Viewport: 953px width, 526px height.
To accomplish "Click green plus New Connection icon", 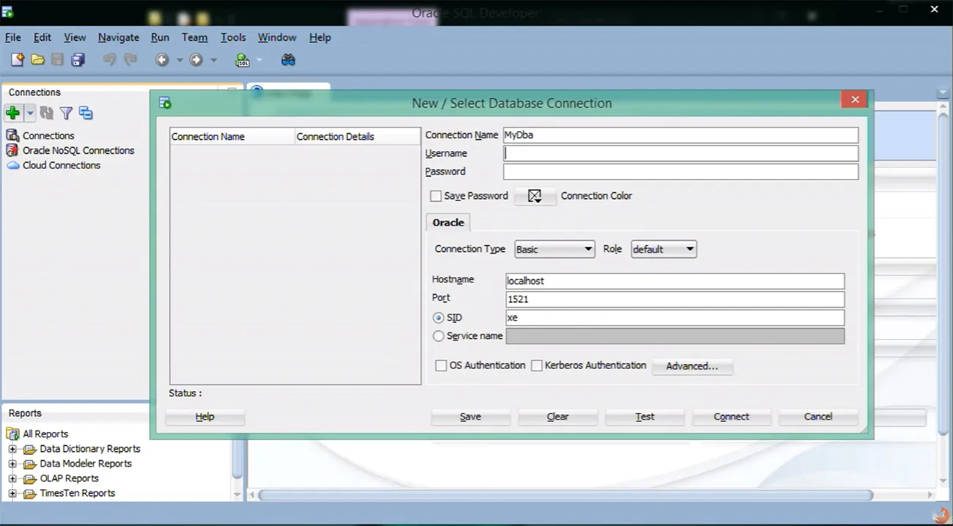I will coord(12,113).
